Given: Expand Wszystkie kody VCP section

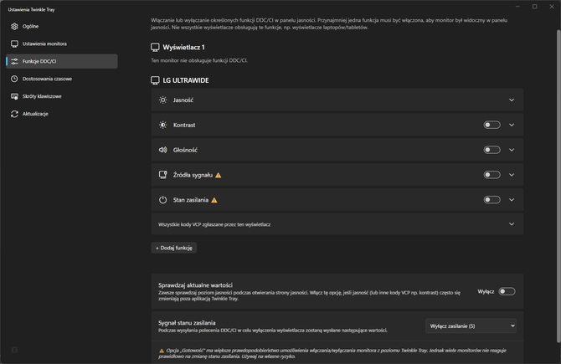Looking at the screenshot, I should (x=512, y=224).
